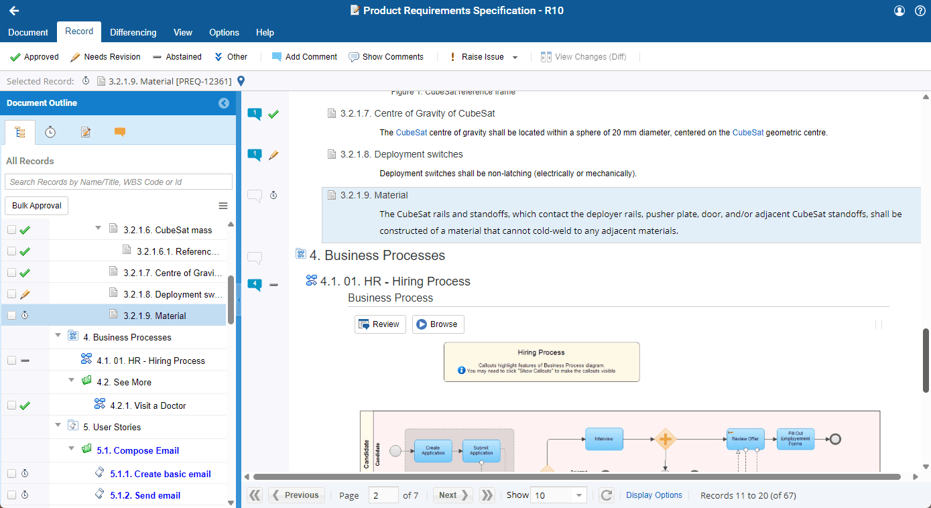Open the user account icon
The height and width of the screenshot is (508, 931).
tap(899, 11)
